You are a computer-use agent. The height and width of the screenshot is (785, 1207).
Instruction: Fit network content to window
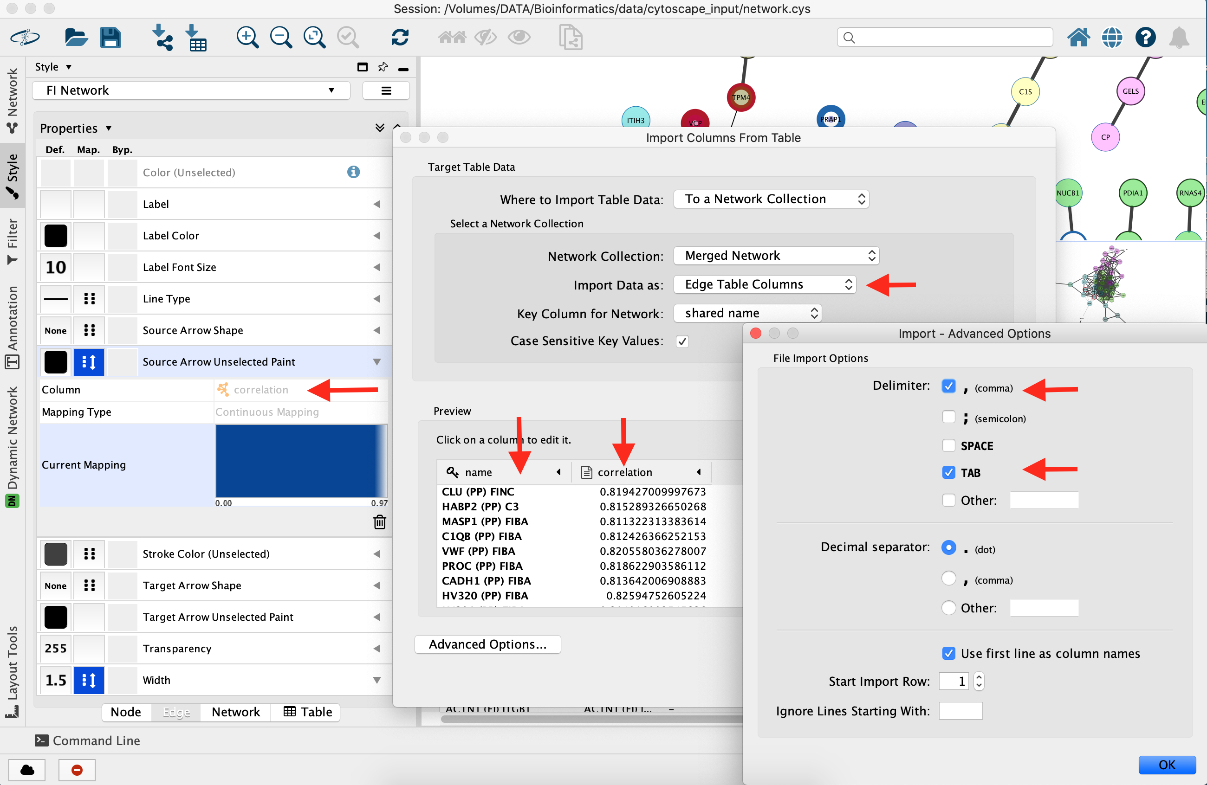tap(314, 38)
